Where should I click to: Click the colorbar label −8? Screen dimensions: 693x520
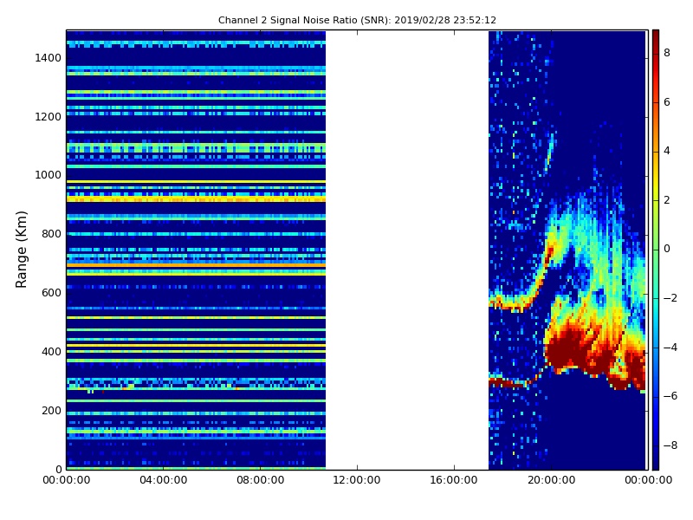pos(670,445)
